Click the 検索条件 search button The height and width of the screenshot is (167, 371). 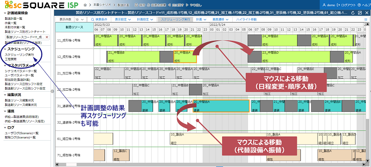click(99, 19)
